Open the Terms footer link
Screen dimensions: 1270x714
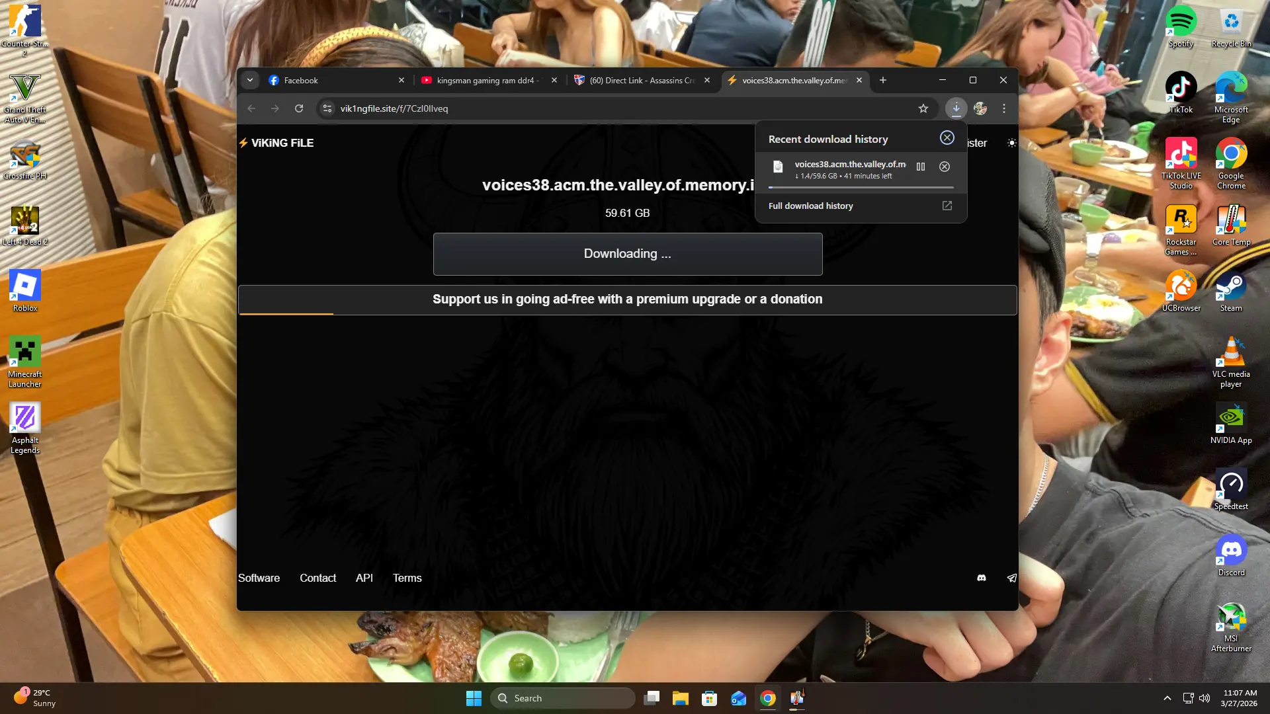[407, 578]
